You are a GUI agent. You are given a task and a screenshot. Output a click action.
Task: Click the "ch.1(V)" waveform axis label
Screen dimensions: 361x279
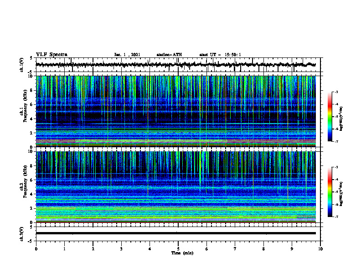pos(22,65)
